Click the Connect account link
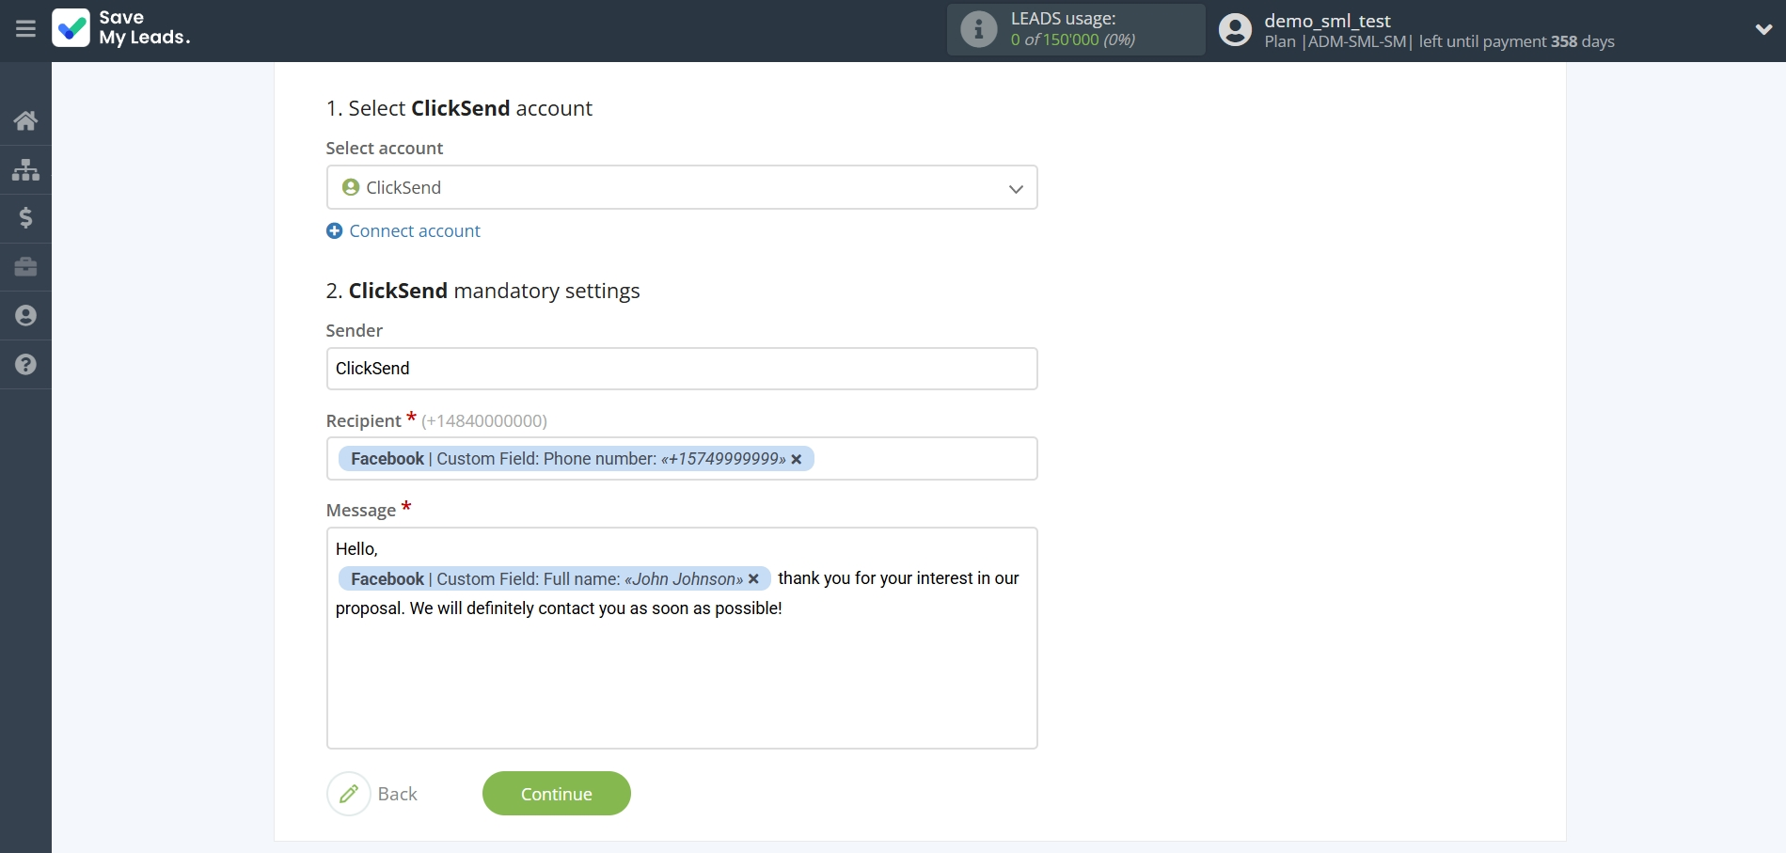 pos(414,231)
